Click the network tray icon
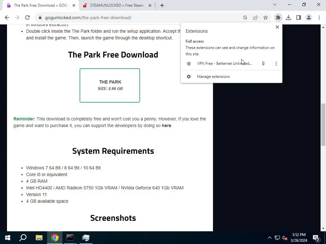The image size is (326, 244). pyautogui.click(x=277, y=238)
